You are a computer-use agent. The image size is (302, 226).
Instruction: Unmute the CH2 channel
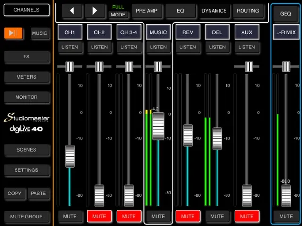pyautogui.click(x=99, y=216)
